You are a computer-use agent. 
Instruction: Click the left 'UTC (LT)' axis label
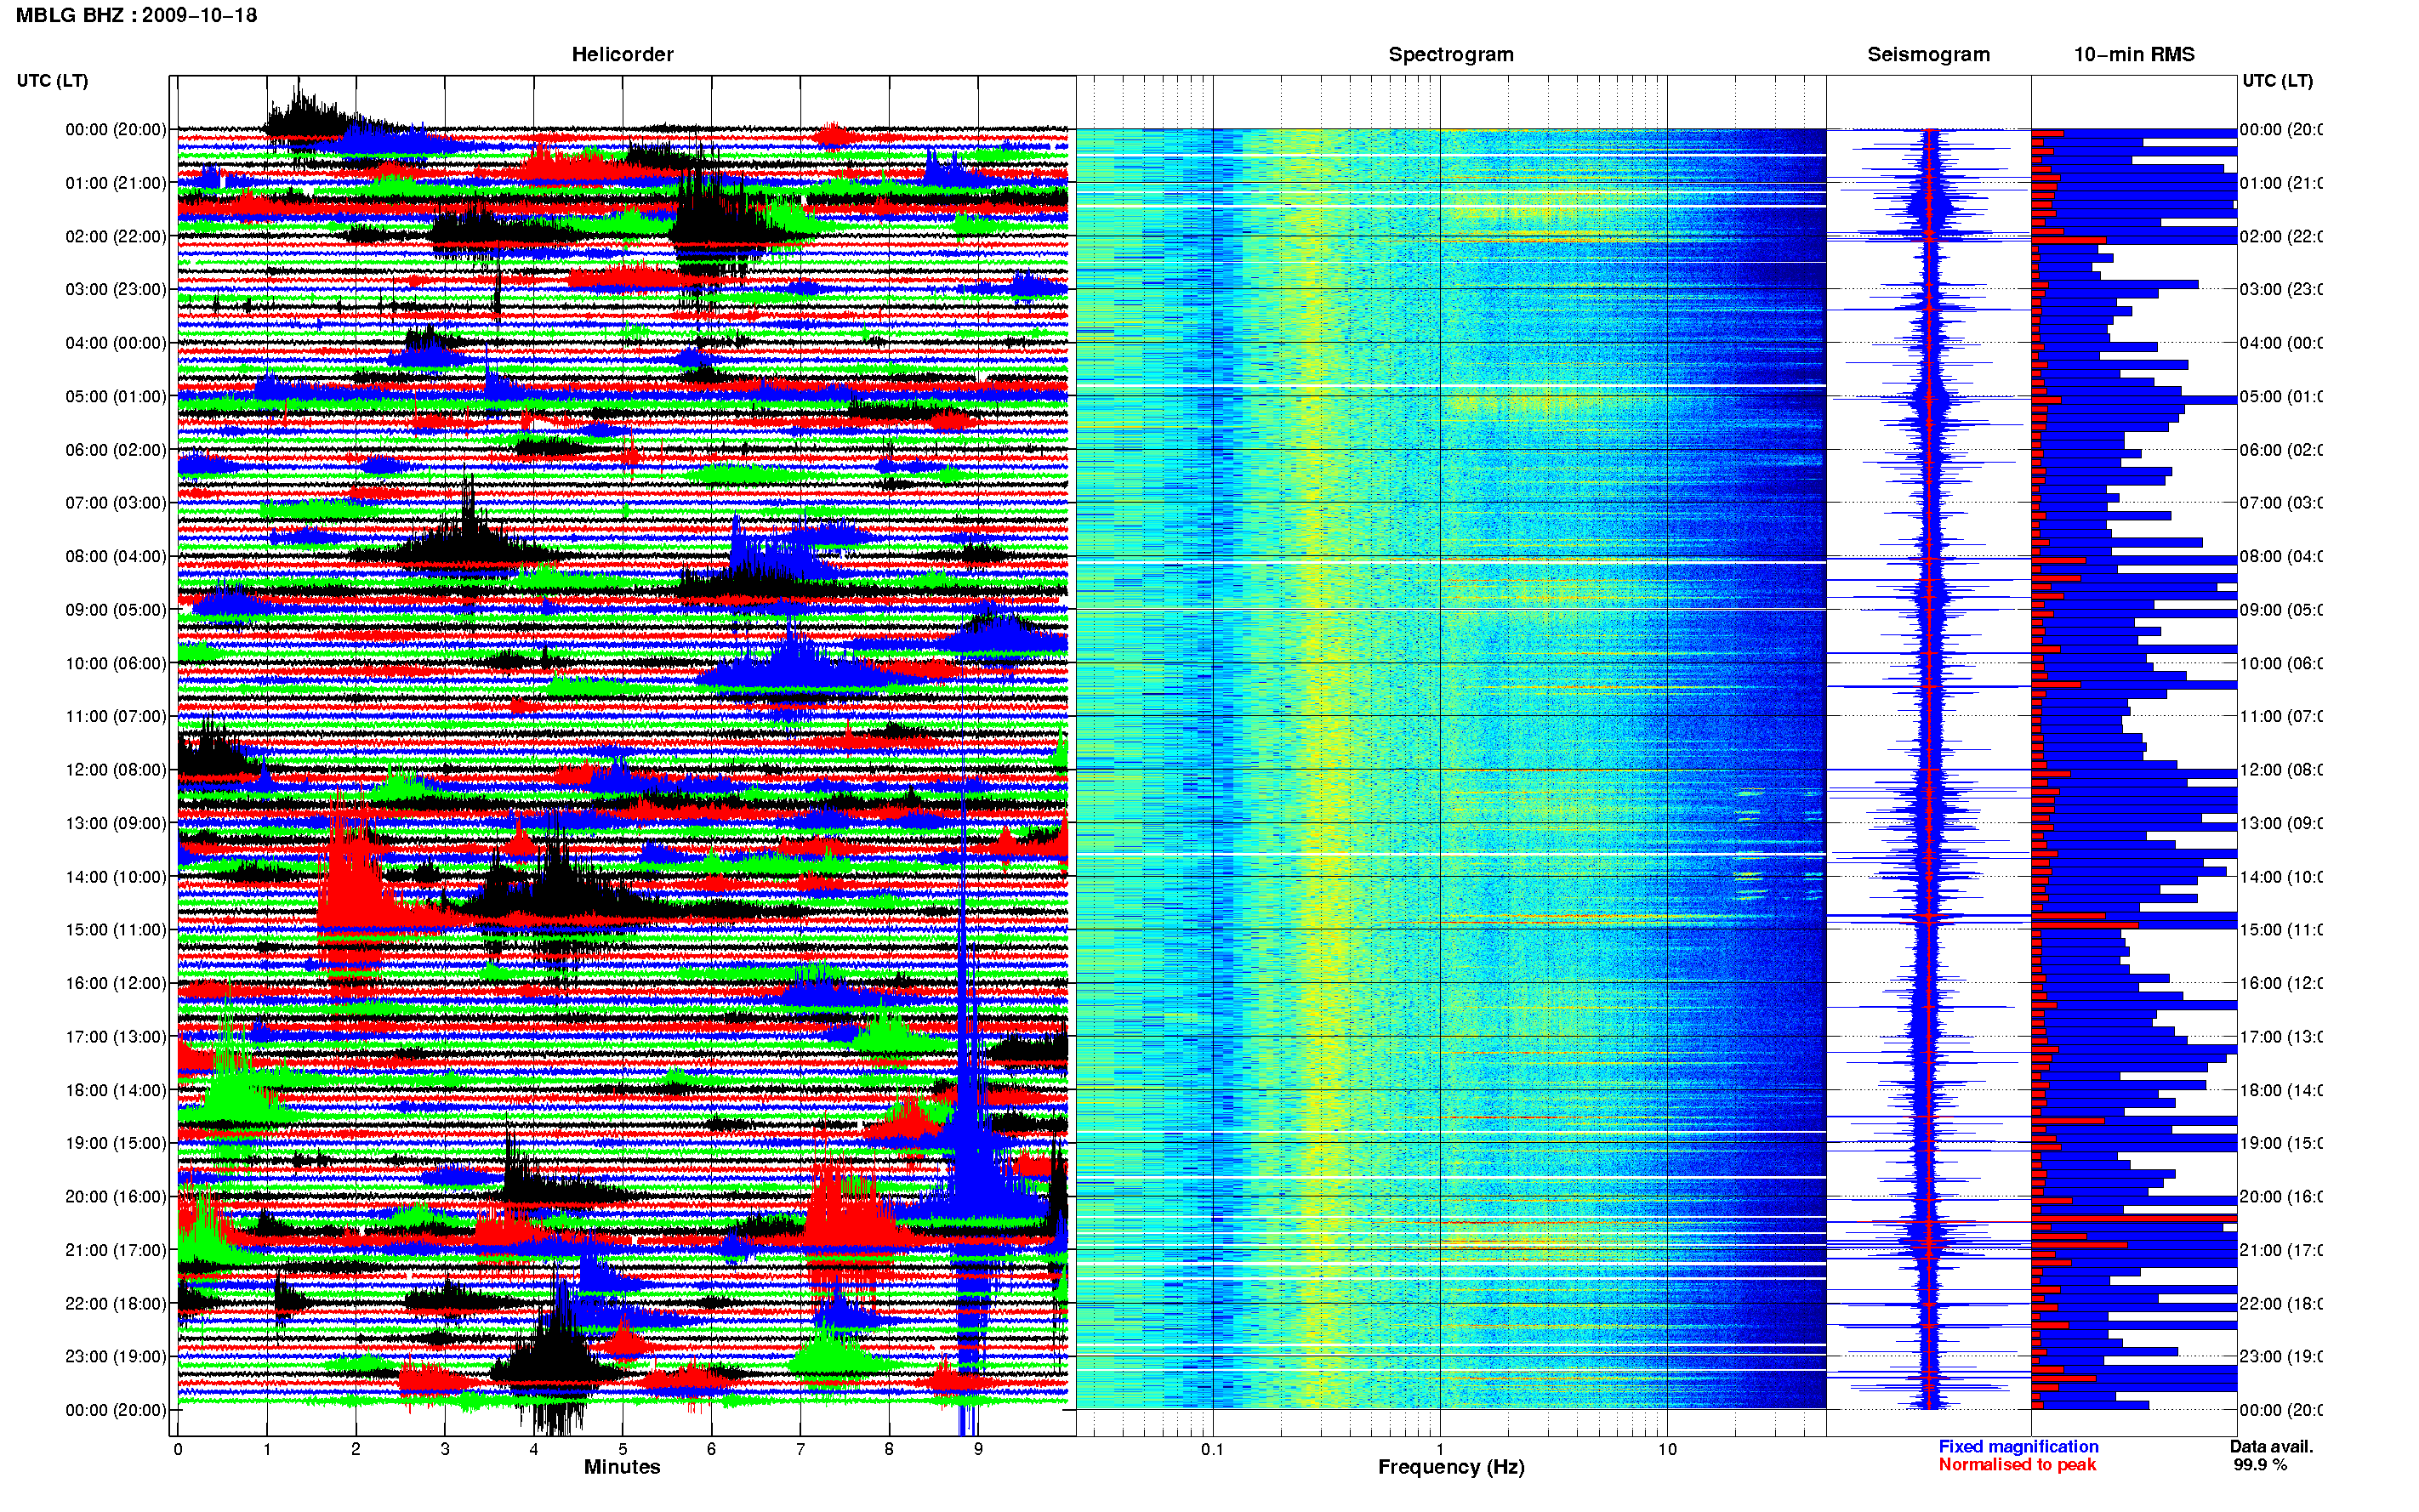[x=52, y=81]
